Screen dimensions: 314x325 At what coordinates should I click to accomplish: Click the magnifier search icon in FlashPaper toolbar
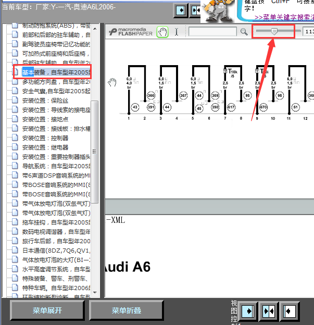244,32
